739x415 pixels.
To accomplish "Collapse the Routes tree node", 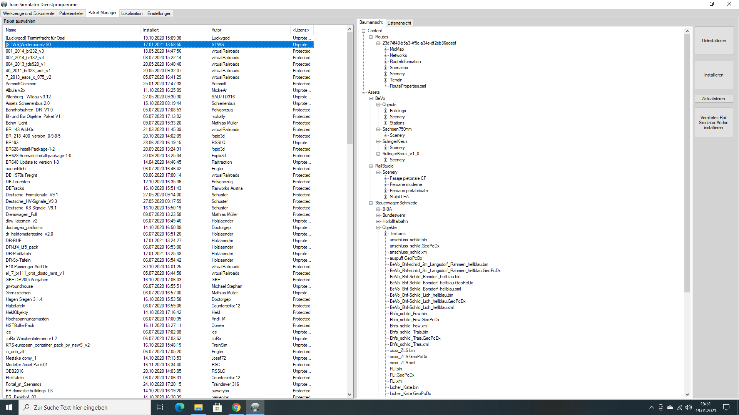I will [x=371, y=37].
